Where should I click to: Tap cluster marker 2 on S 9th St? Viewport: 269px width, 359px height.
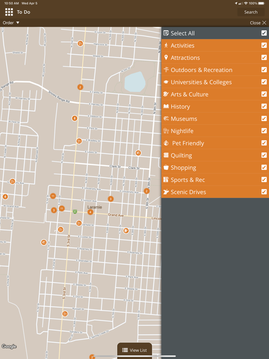147,191
